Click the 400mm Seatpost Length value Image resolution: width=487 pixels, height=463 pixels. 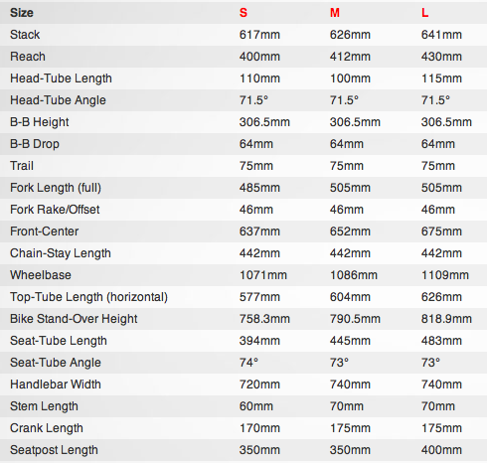[441, 450]
